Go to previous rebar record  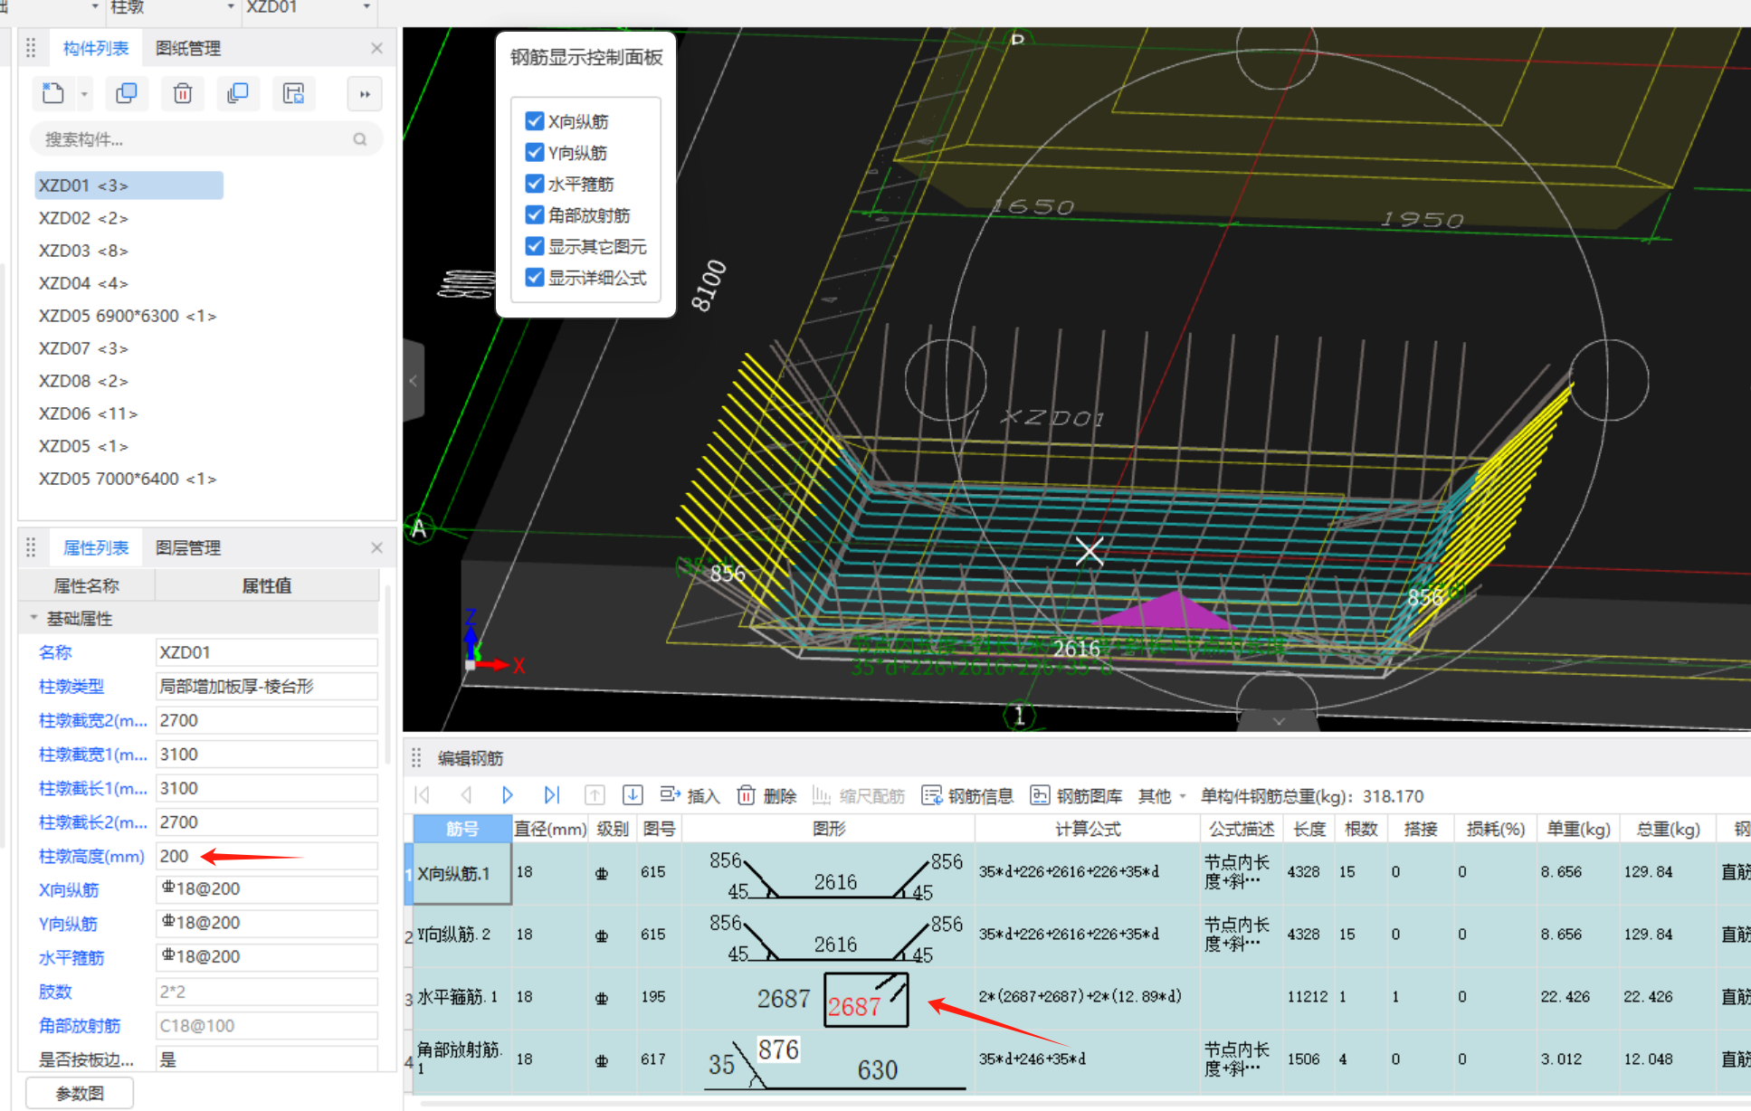[x=466, y=795]
